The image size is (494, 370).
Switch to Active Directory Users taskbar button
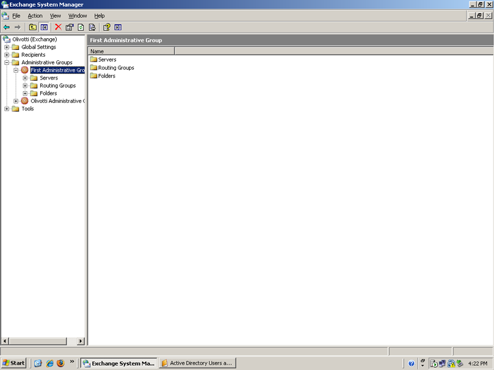(x=197, y=363)
